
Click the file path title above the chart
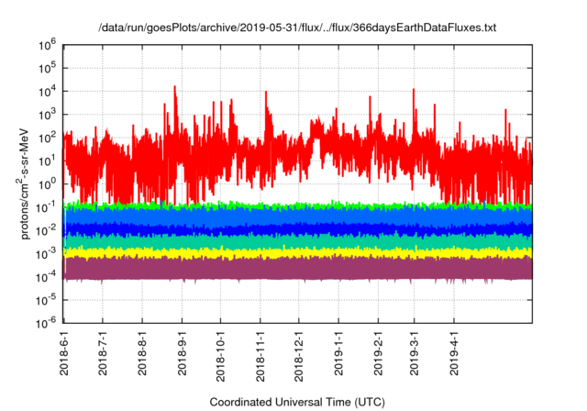pos(297,28)
